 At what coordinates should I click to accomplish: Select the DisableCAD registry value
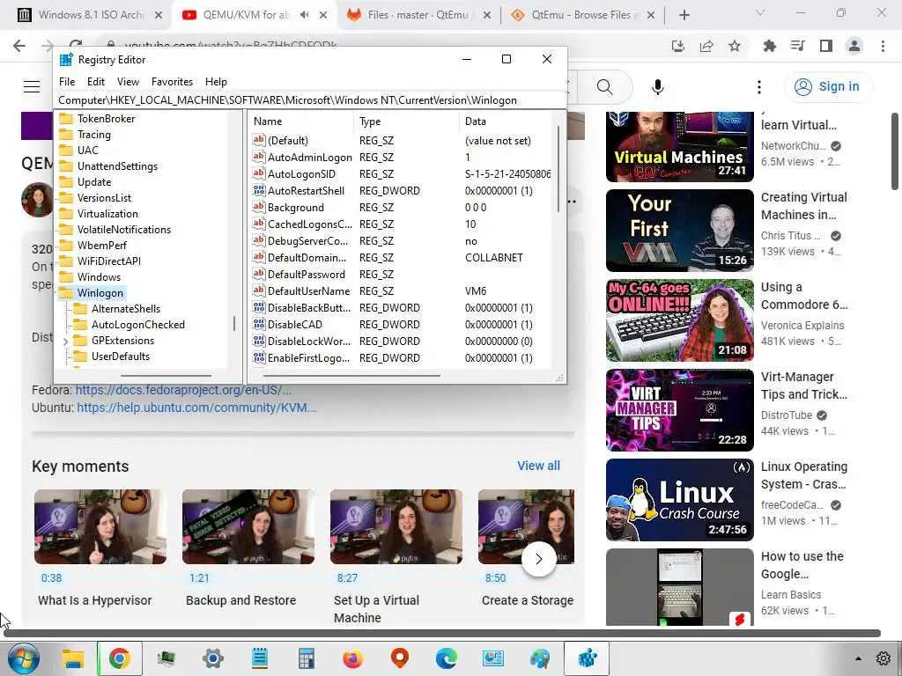294,324
